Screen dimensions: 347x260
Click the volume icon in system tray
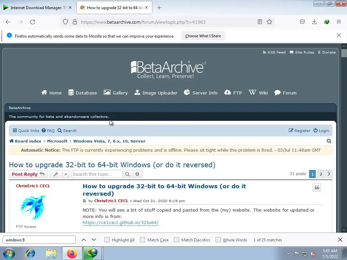[313, 254]
